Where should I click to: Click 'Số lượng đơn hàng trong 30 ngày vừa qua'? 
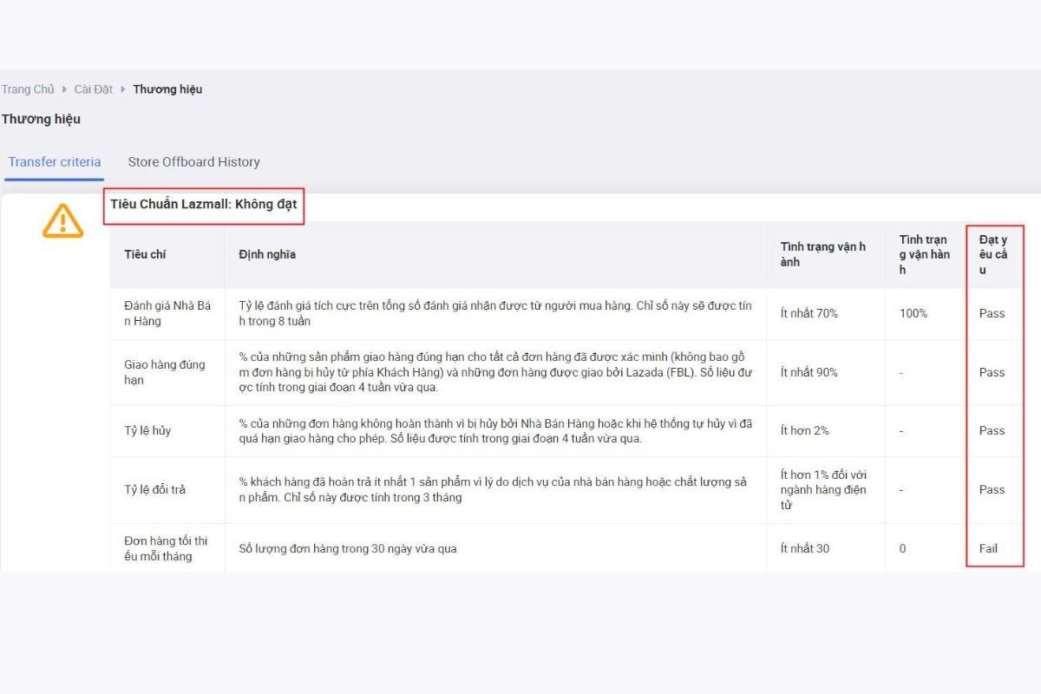[348, 548]
